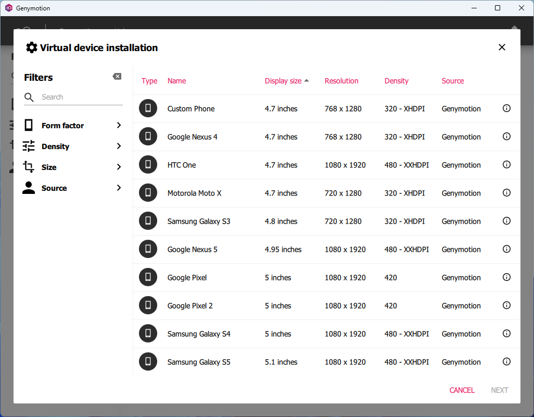Select the Samsung Galaxy S4 device name
This screenshot has width=534, height=417.
pos(198,334)
